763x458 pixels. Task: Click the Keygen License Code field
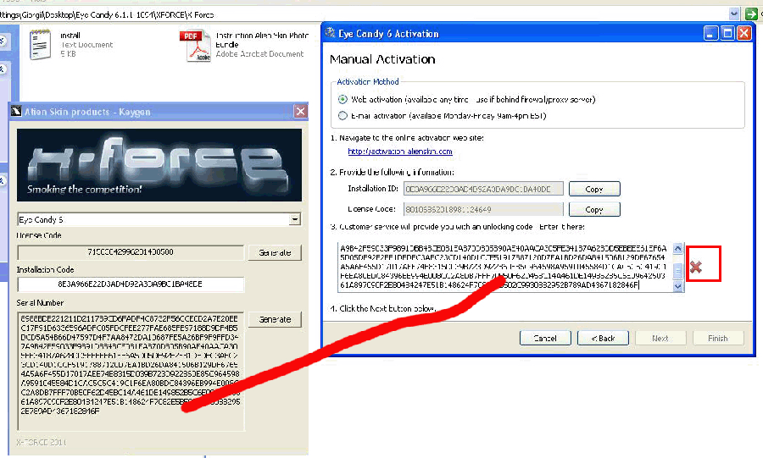coord(131,252)
